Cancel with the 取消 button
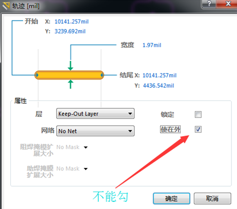This screenshot has height=209, width=237. pyautogui.click(x=212, y=198)
